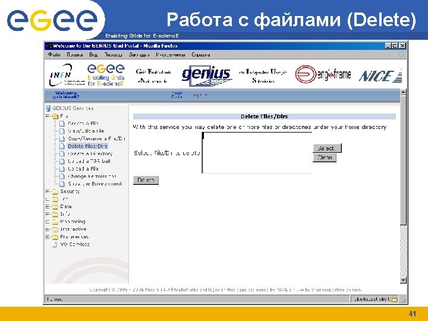Image resolution: width=428 pixels, height=321 pixels.
Task: Expand the Preferences tree node
Action: click(48, 237)
